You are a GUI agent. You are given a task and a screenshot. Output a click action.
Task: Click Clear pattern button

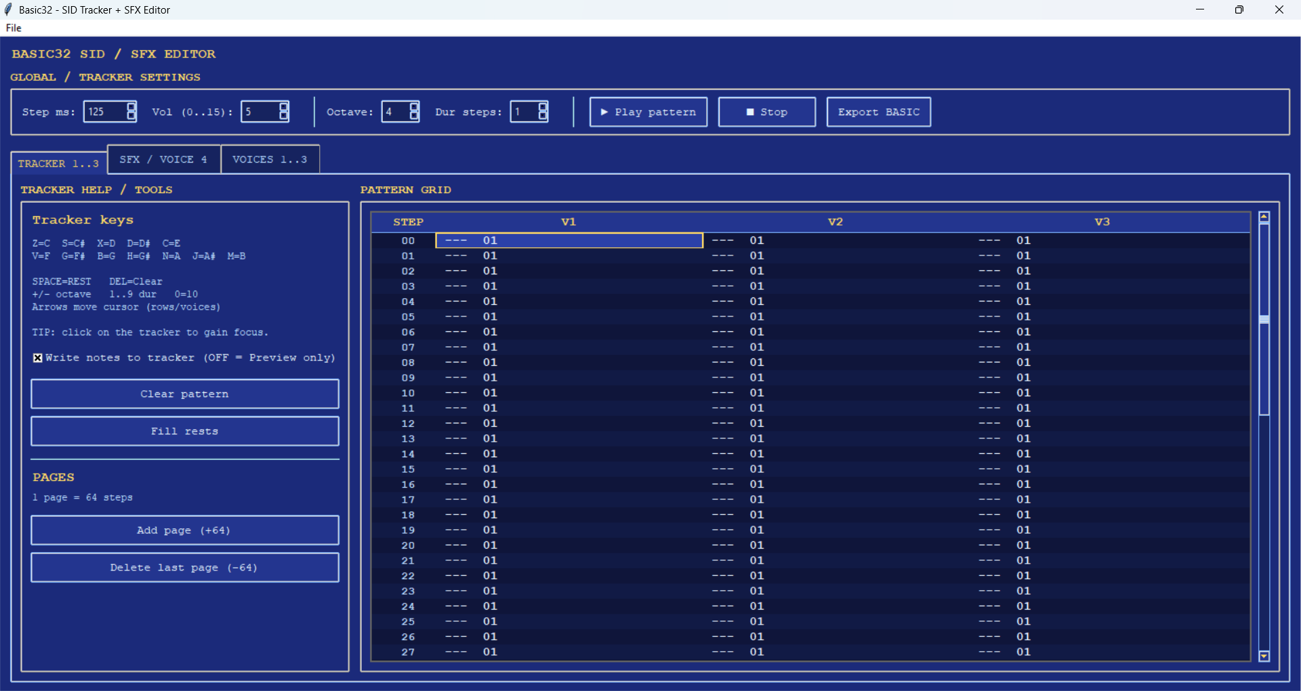185,394
